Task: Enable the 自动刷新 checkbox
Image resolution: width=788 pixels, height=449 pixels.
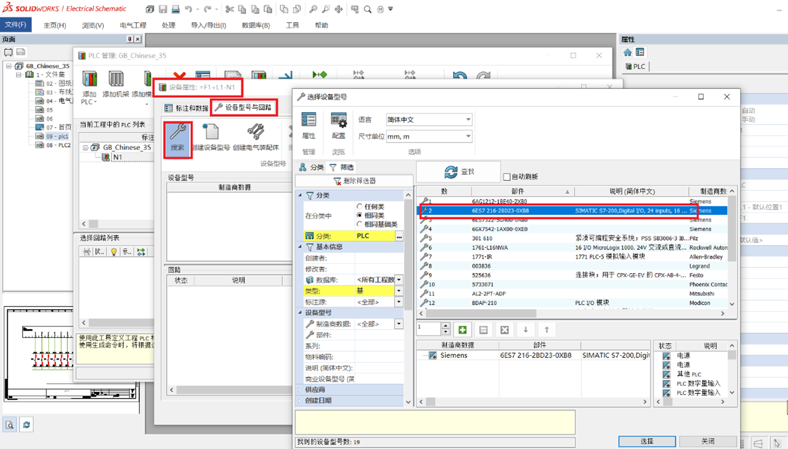Action: click(x=507, y=177)
